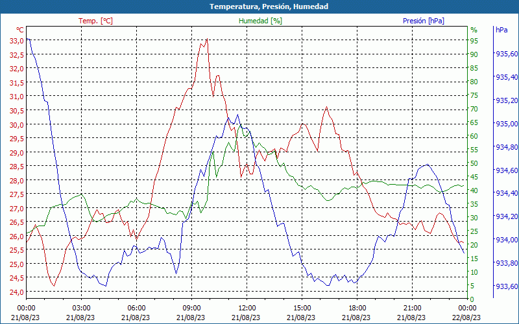
Task: Click the '933,80' pressure axis value
Action: click(x=507, y=263)
